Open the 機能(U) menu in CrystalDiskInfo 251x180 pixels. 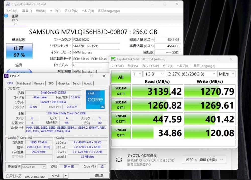pos(41,11)
